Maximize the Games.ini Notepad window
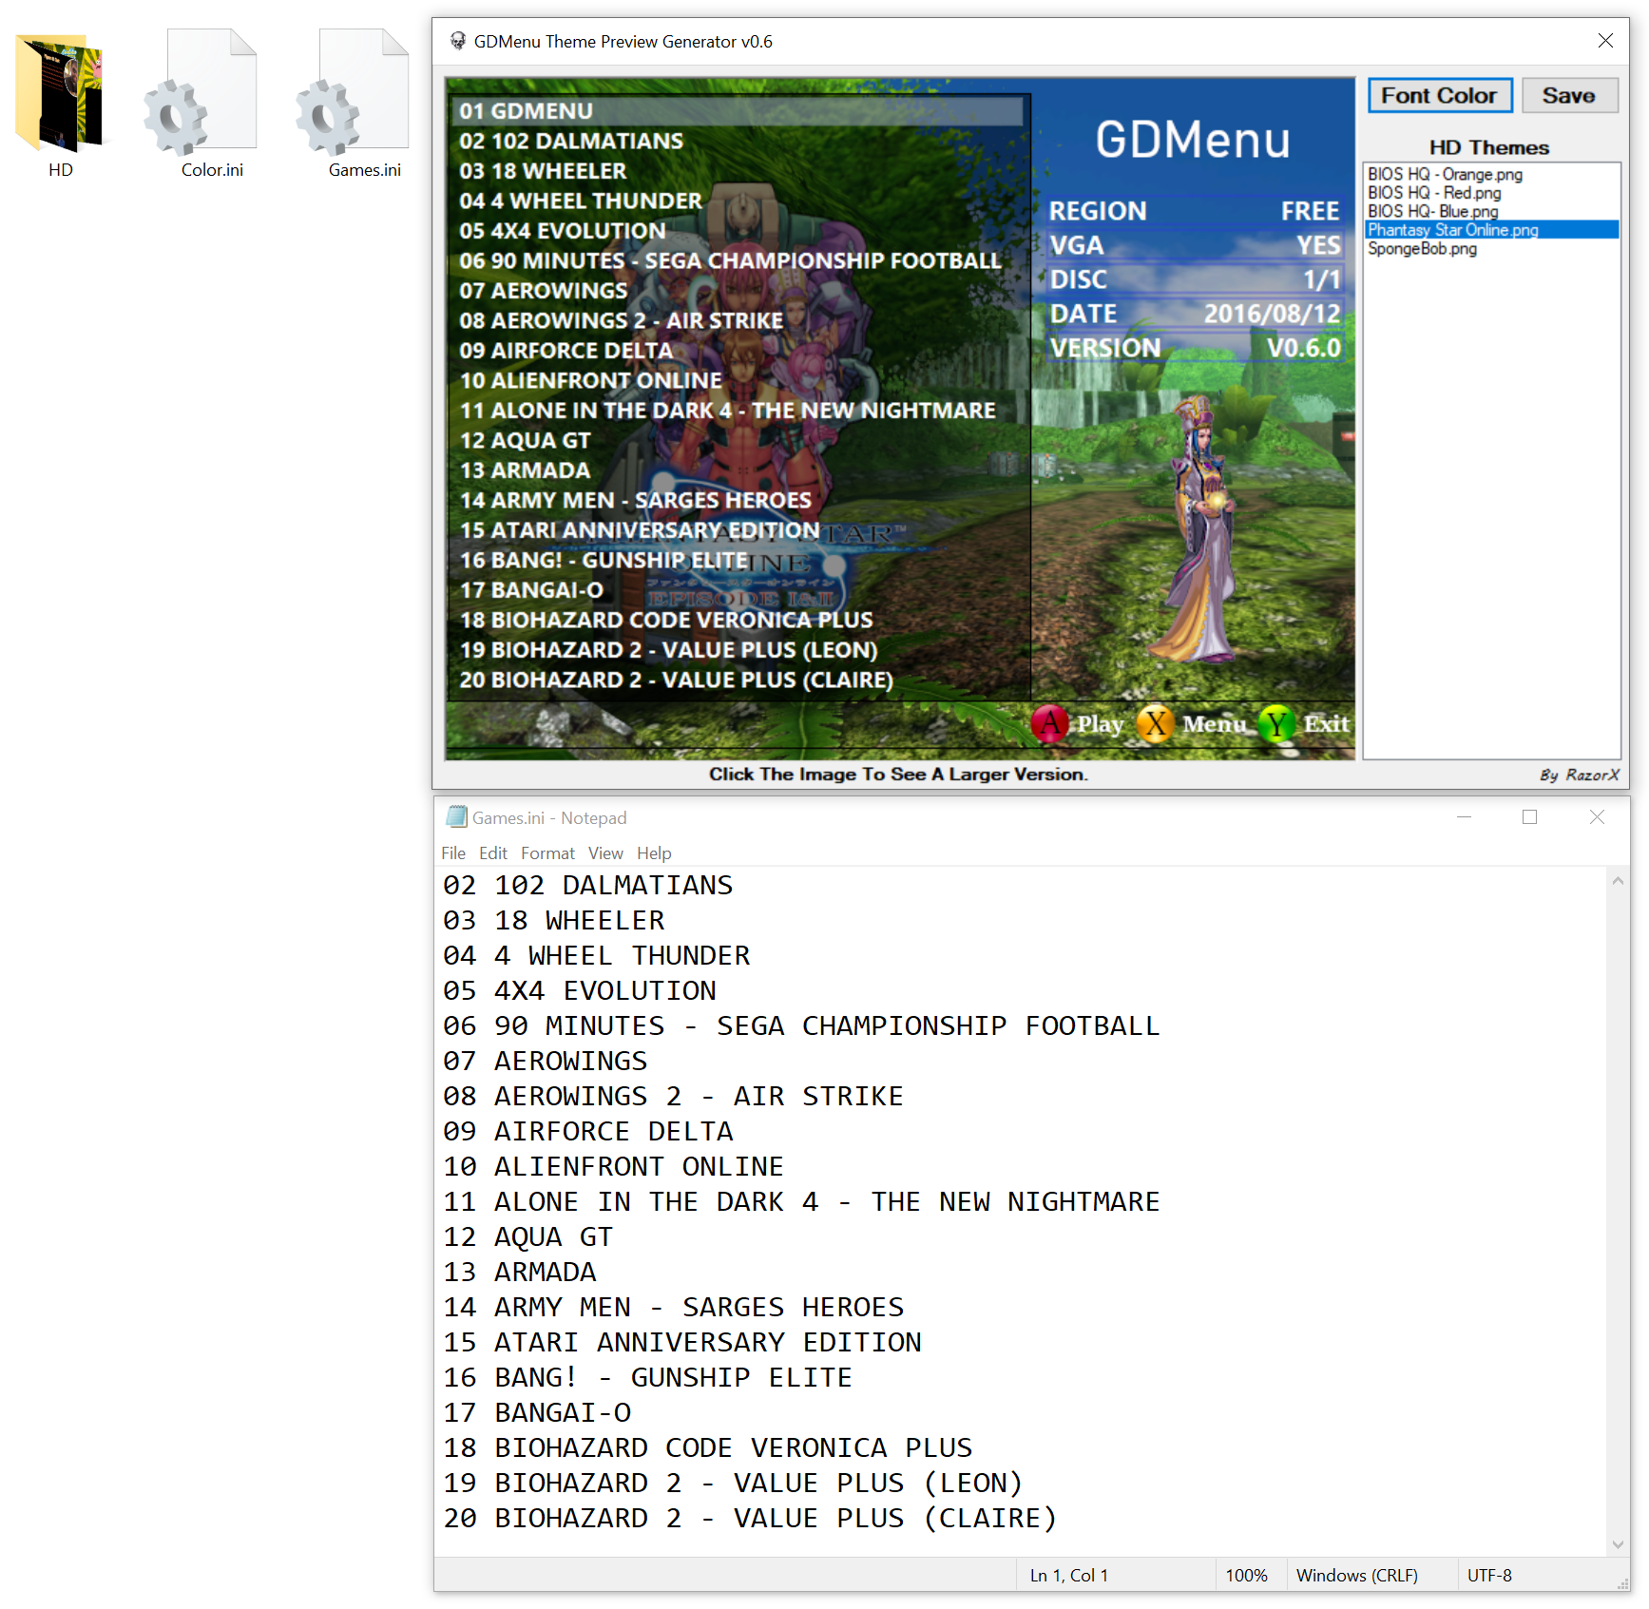This screenshot has height=1609, width=1649. click(1529, 816)
